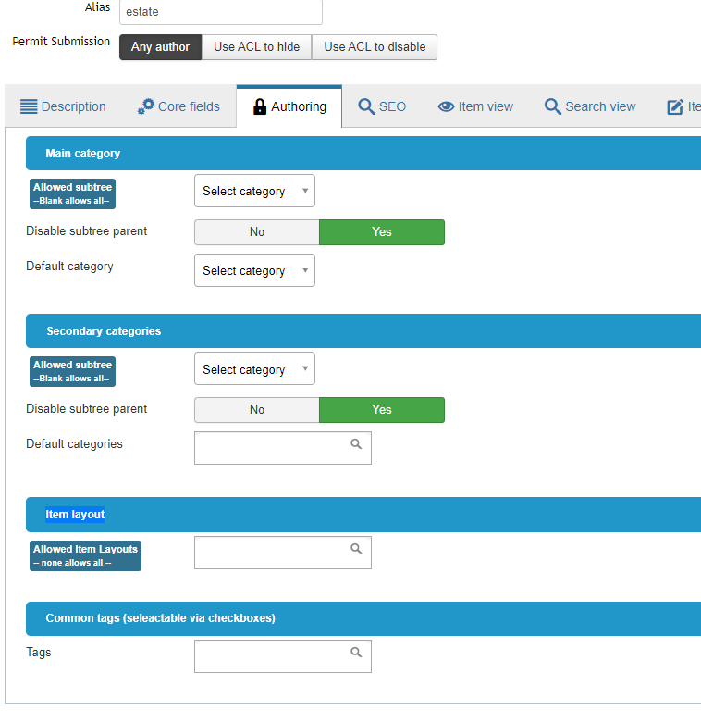Select Use ACL to disable option

pos(375,47)
